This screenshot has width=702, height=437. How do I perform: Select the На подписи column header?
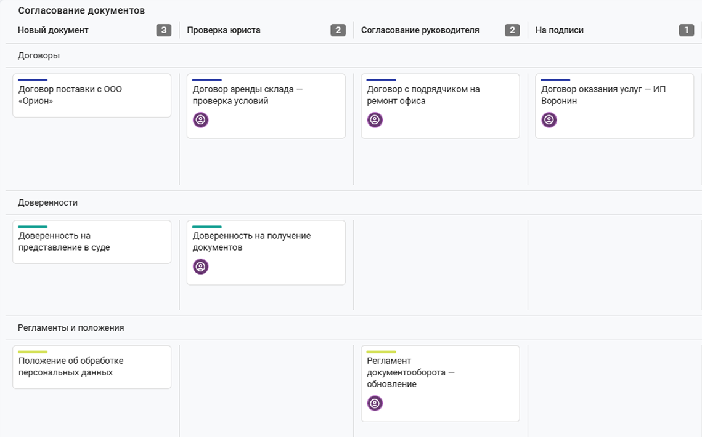(559, 30)
